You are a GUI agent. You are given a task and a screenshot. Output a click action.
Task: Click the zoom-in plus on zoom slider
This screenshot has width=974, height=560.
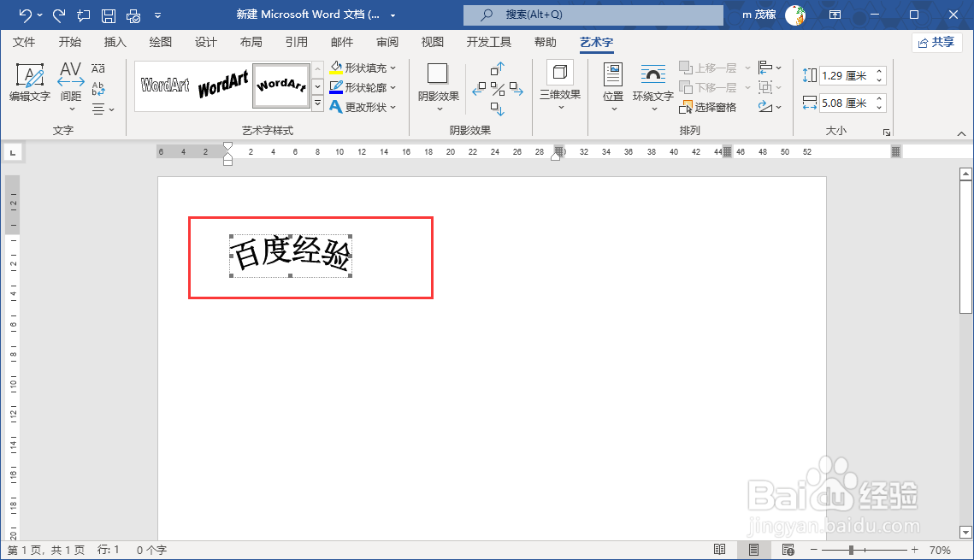(914, 549)
